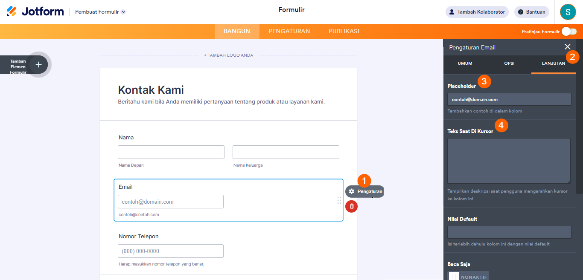Click inside the Placeholder input field

509,99
